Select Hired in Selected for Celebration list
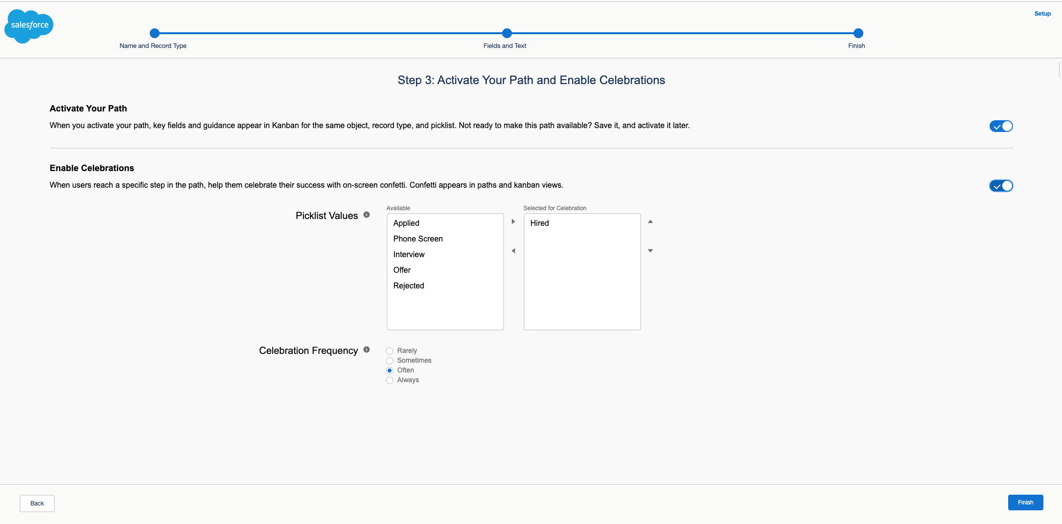This screenshot has height=524, width=1062. point(539,223)
